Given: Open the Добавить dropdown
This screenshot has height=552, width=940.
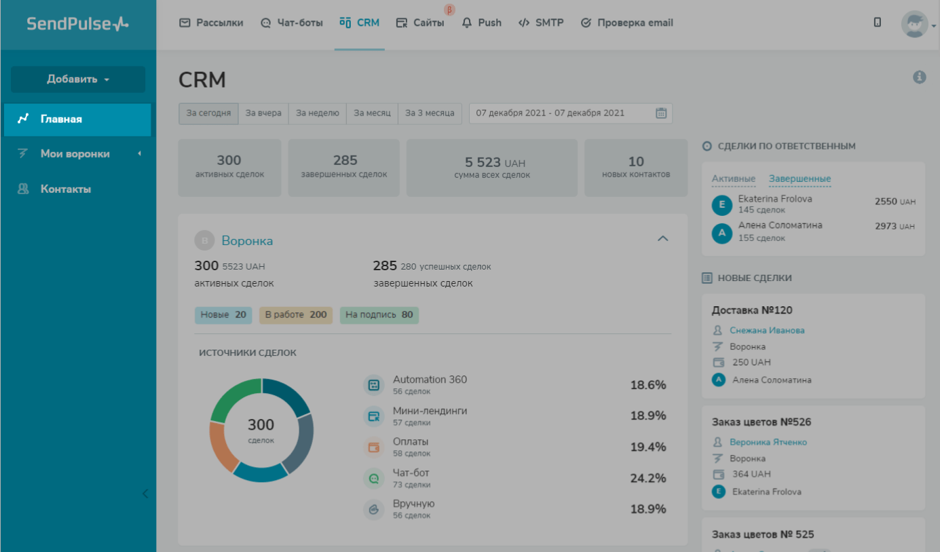Looking at the screenshot, I should point(78,79).
